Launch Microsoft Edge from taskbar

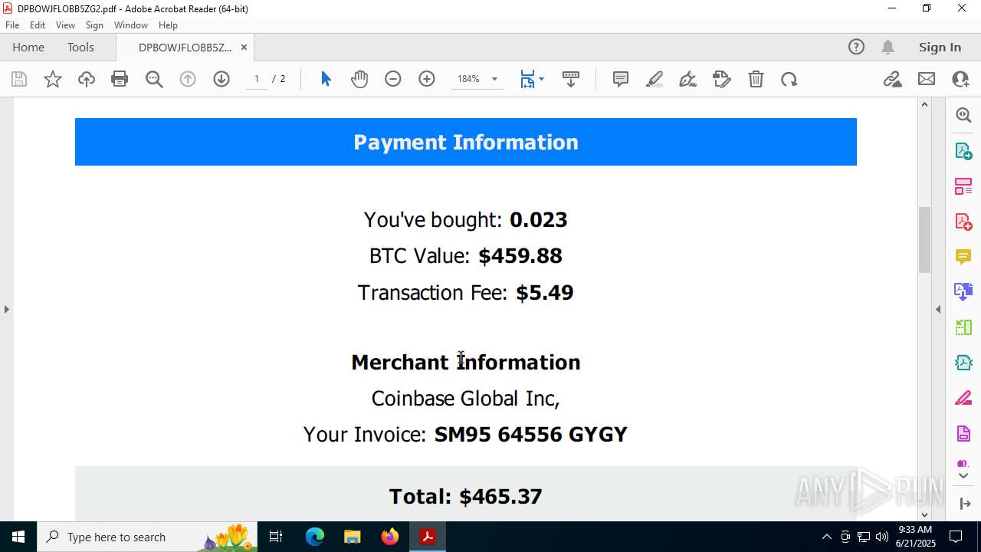(315, 537)
